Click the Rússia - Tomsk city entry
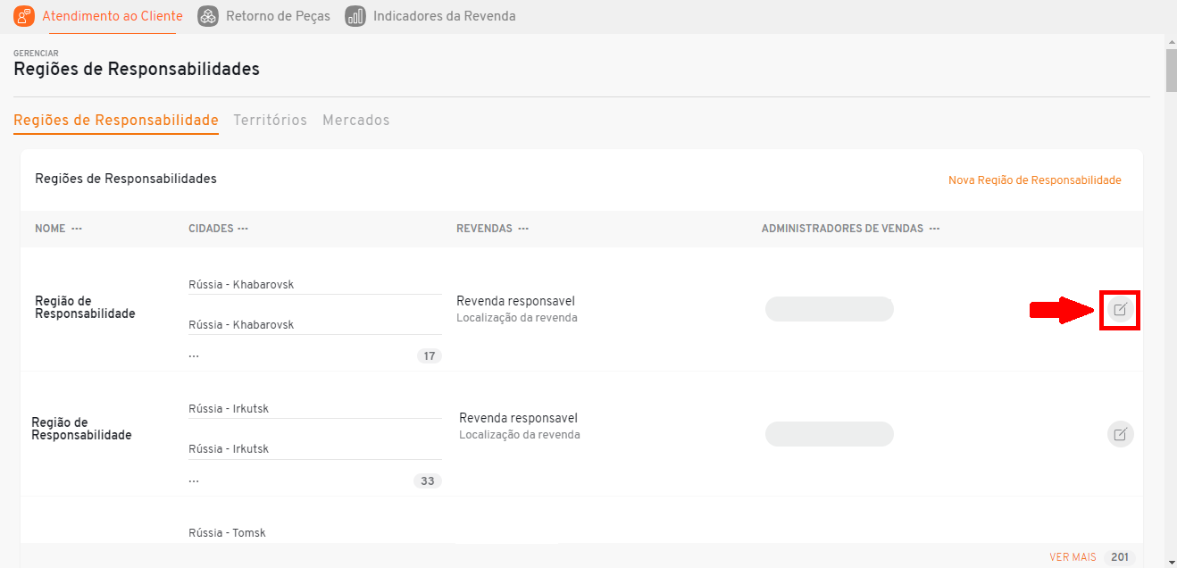Screen dimensions: 1177x568 (x=227, y=533)
